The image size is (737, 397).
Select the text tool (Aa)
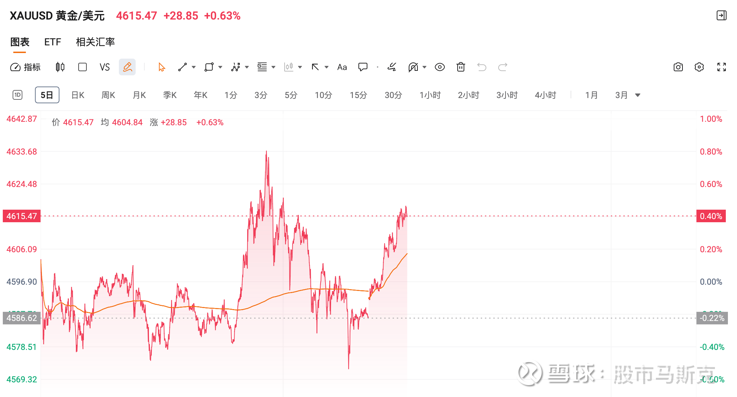(342, 67)
